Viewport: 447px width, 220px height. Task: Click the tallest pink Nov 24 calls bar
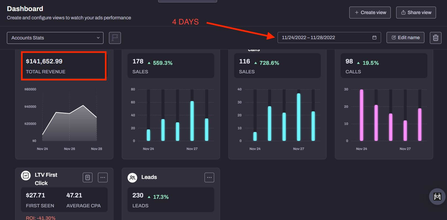[x=361, y=115]
